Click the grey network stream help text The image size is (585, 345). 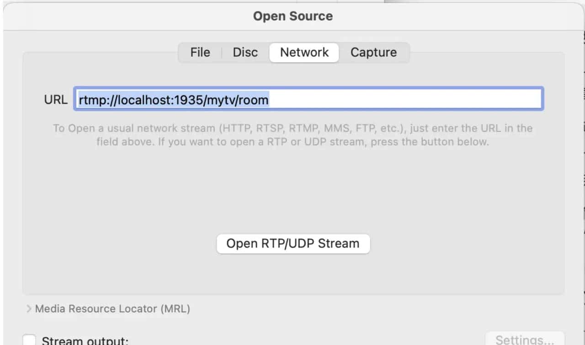pyautogui.click(x=292, y=135)
